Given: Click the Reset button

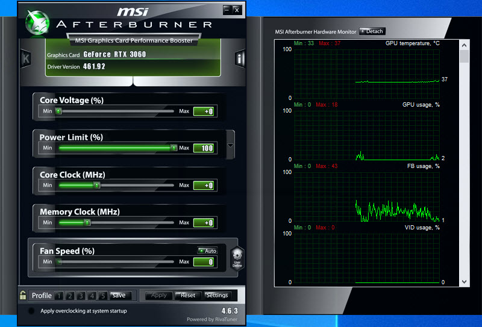Looking at the screenshot, I should 188,295.
